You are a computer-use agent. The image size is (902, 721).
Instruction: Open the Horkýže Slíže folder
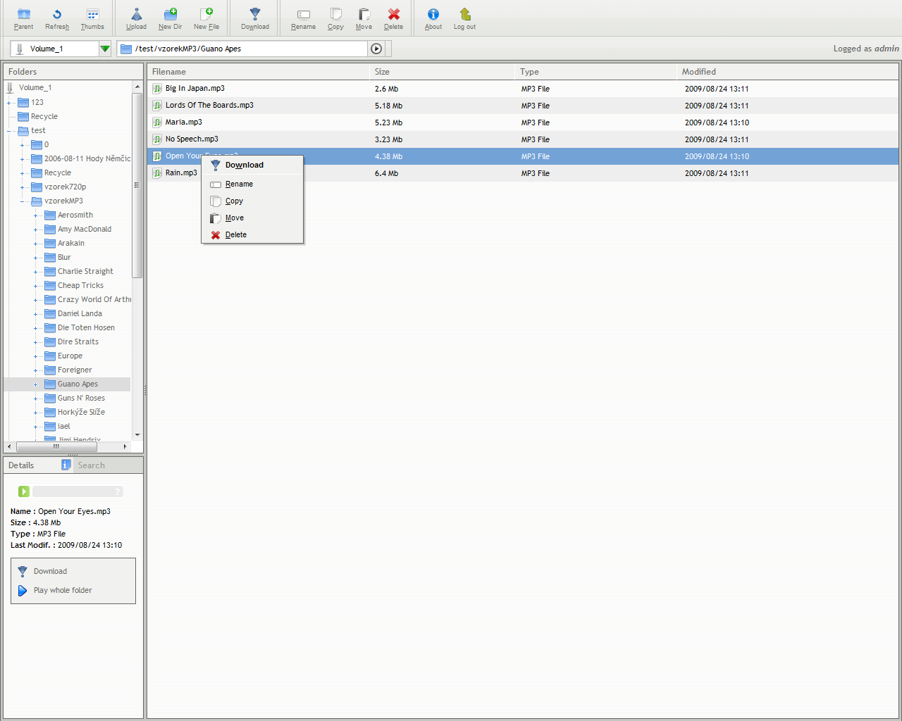tap(81, 412)
